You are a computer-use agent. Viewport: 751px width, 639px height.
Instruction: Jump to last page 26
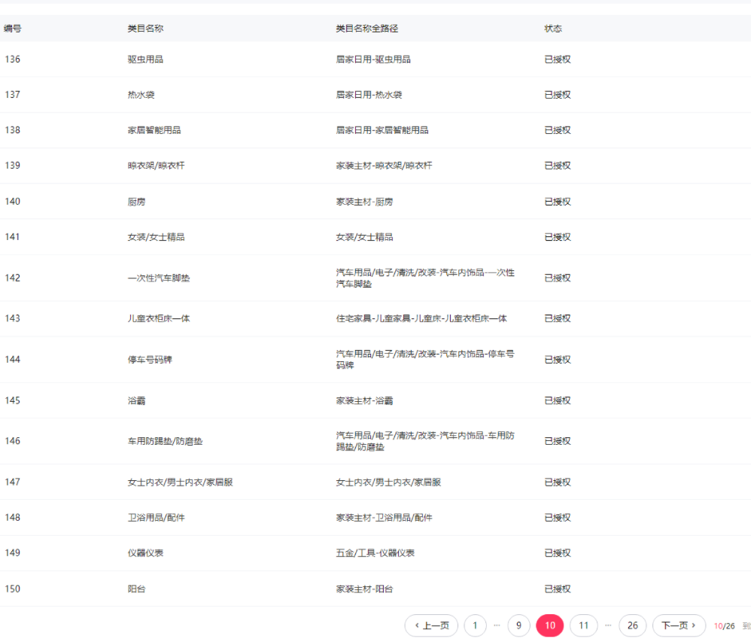click(x=632, y=625)
